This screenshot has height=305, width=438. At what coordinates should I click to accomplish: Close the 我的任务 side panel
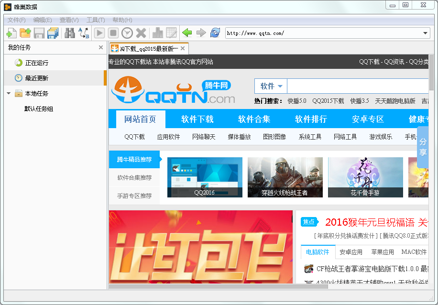pos(101,47)
